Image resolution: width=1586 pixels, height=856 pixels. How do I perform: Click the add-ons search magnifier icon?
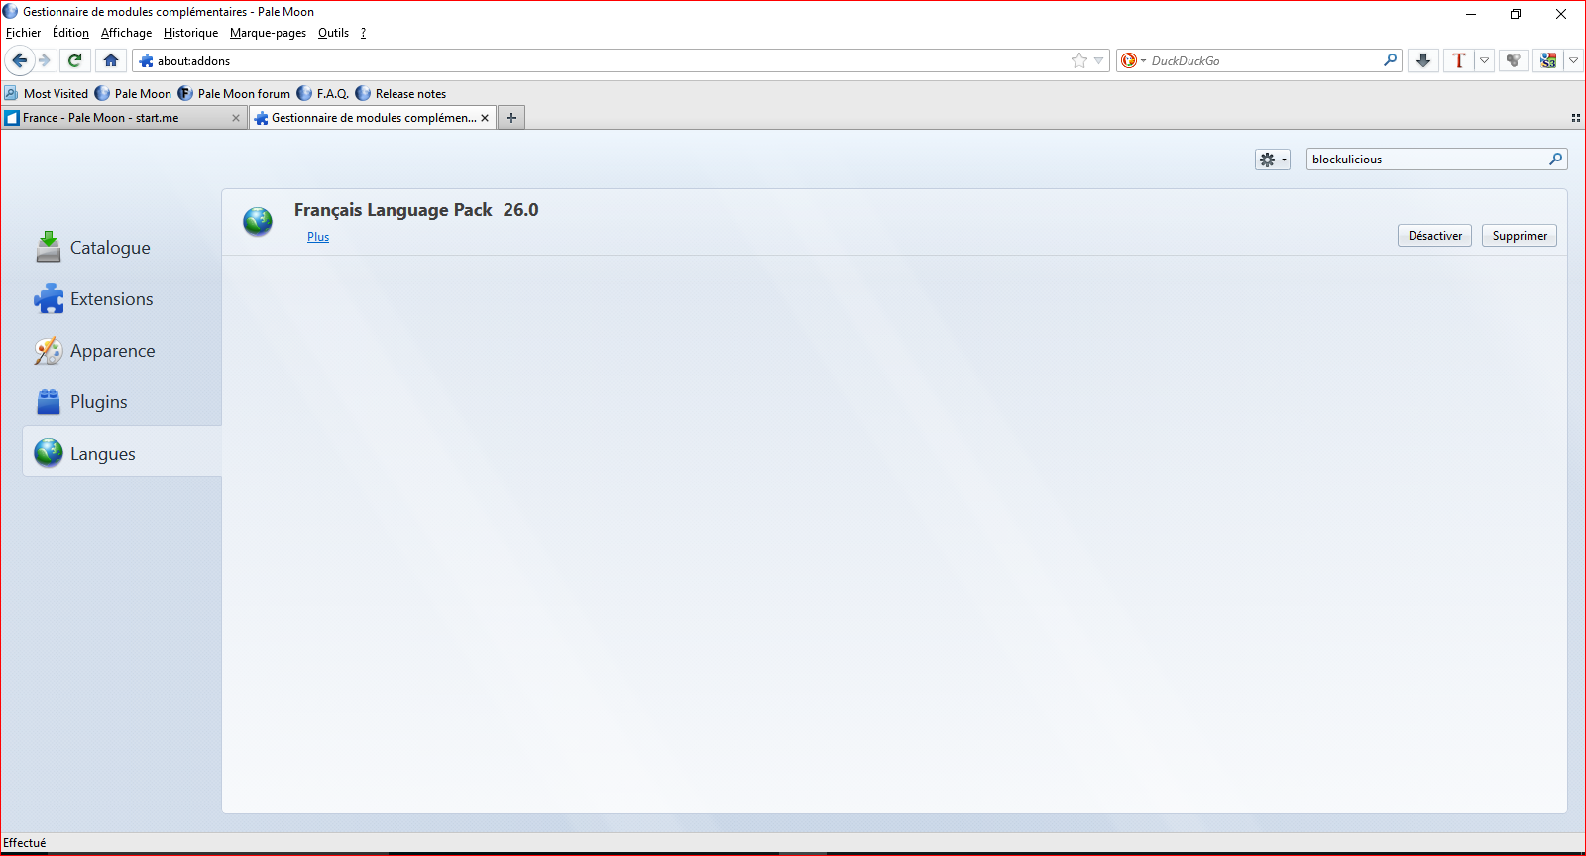tap(1556, 160)
